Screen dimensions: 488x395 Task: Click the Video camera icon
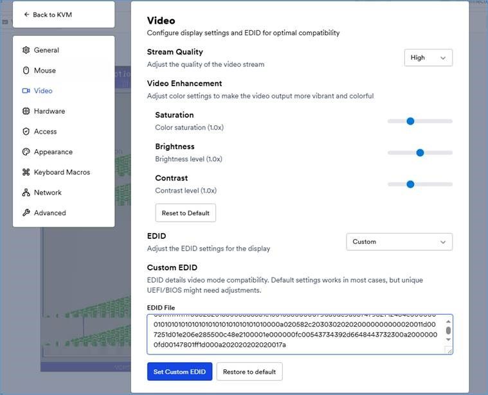click(26, 91)
